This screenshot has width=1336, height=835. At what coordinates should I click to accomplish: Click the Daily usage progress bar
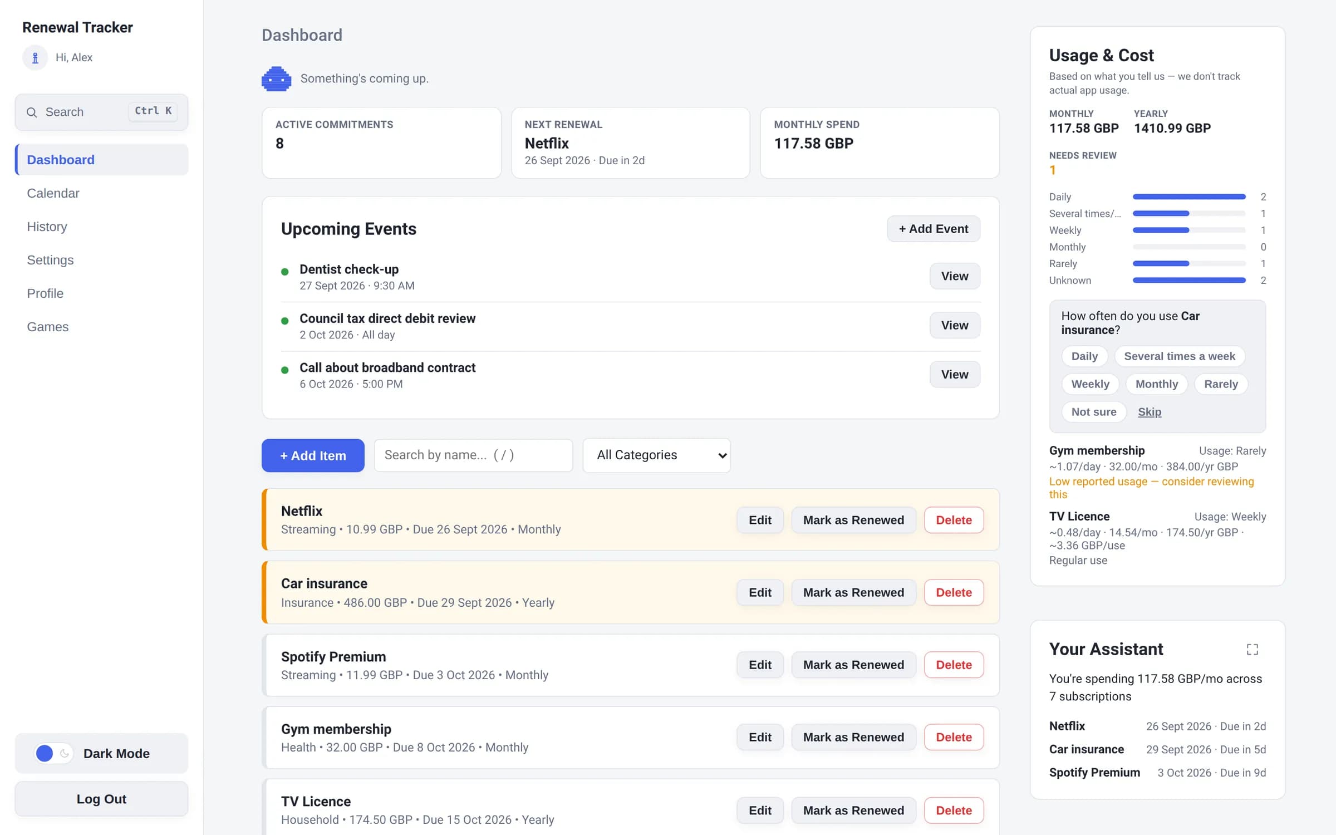coord(1188,197)
